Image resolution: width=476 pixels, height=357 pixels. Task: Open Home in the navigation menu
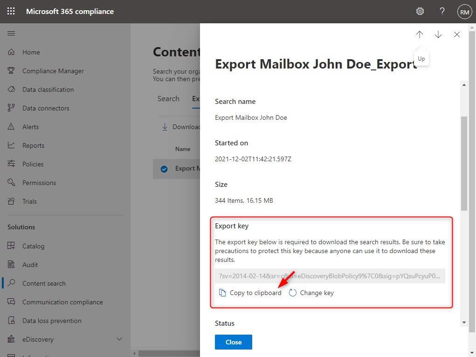(31, 52)
